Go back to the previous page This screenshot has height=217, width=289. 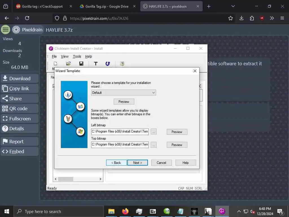7,18
